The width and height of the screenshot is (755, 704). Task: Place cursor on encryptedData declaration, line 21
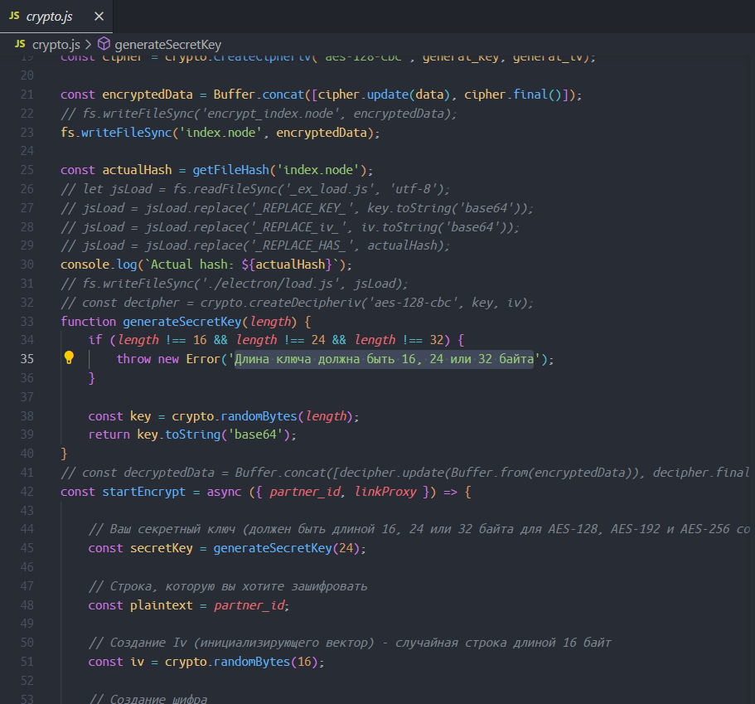click(x=148, y=95)
